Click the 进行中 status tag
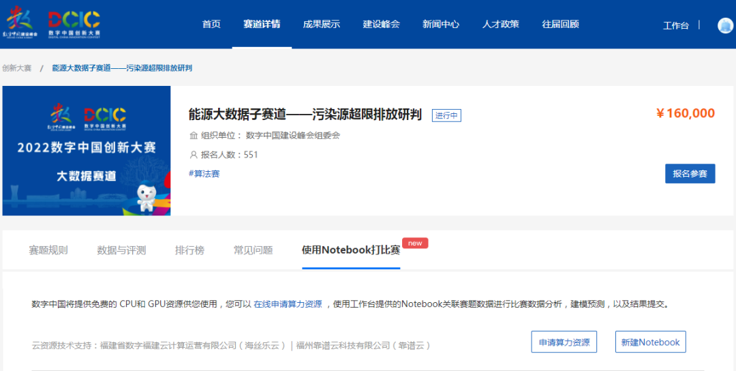The width and height of the screenshot is (736, 371). (446, 115)
